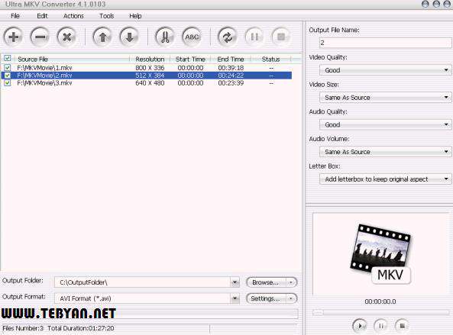
Task: Click the MKV preview thumbnail
Action: 380,254
